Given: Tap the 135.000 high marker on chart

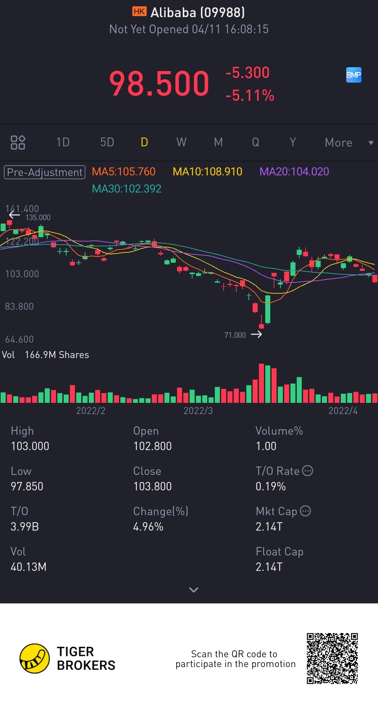Looking at the screenshot, I should coord(38,217).
